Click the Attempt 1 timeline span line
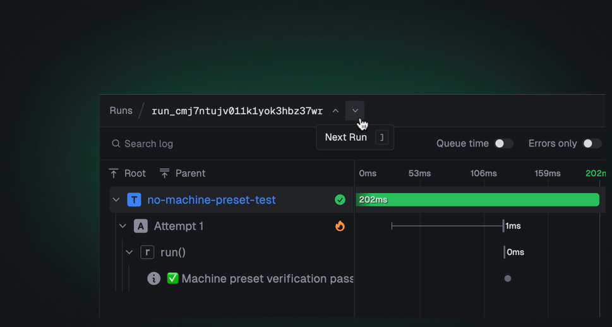Viewport: 612px width, 327px height. [448, 226]
